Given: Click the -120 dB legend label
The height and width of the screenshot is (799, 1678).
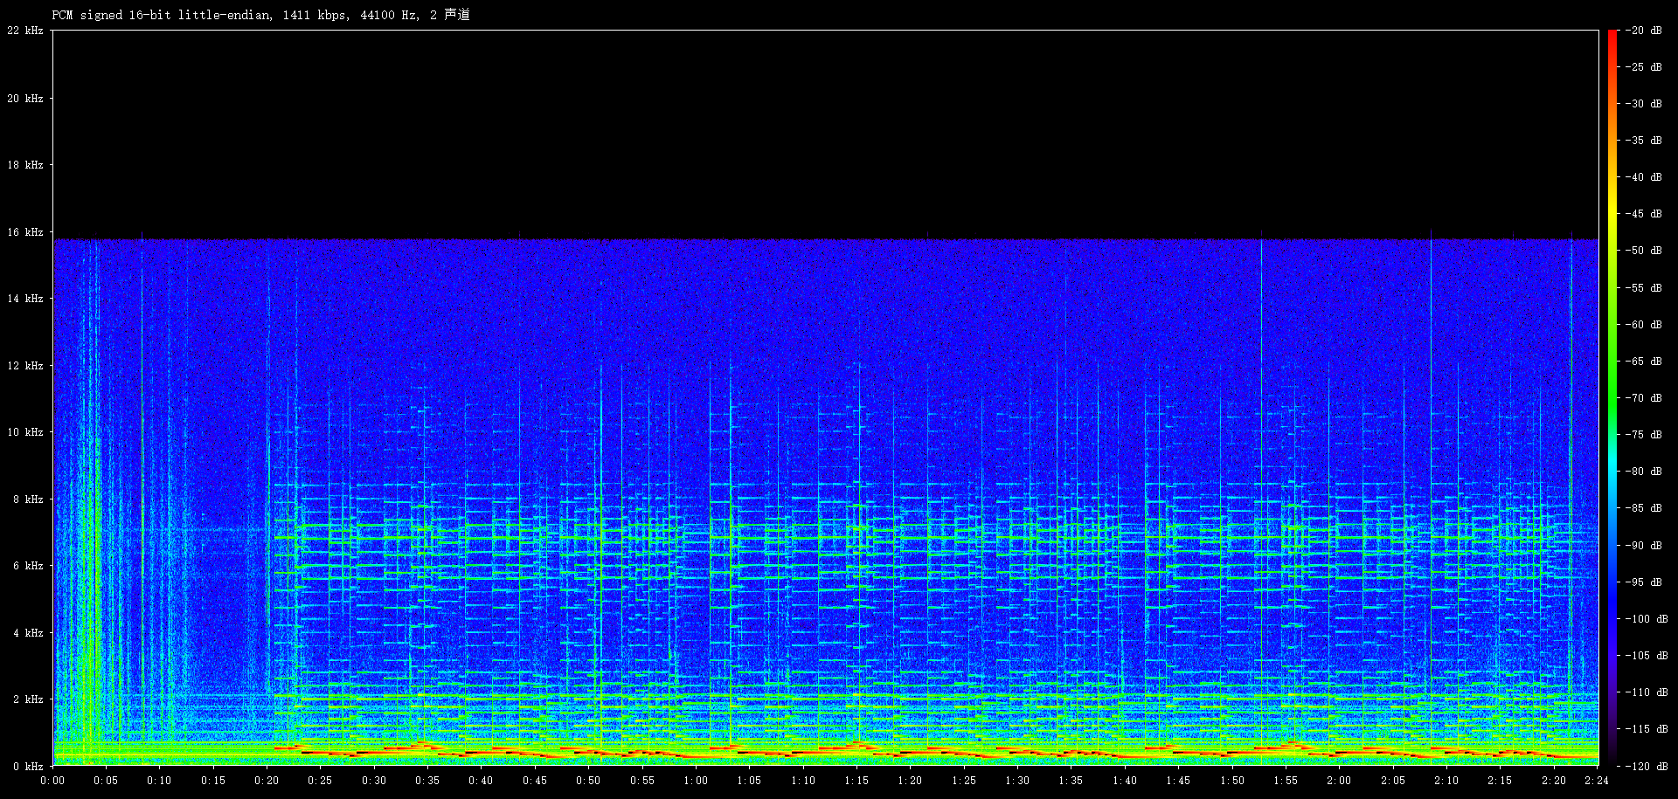Looking at the screenshot, I should click(1644, 767).
